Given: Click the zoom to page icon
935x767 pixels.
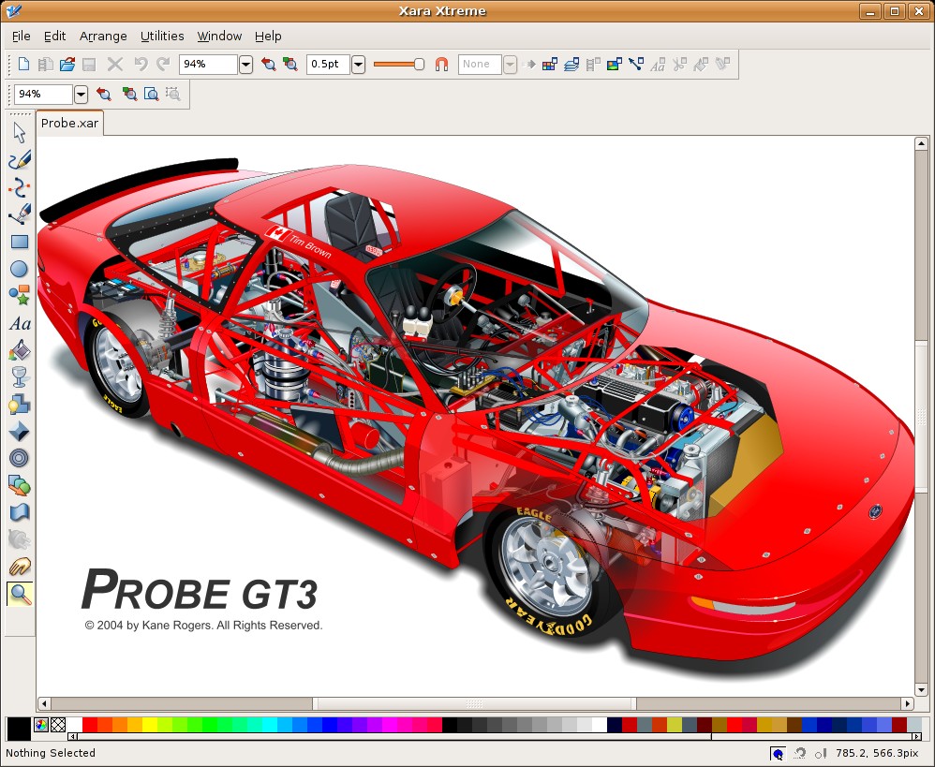Looking at the screenshot, I should [152, 94].
